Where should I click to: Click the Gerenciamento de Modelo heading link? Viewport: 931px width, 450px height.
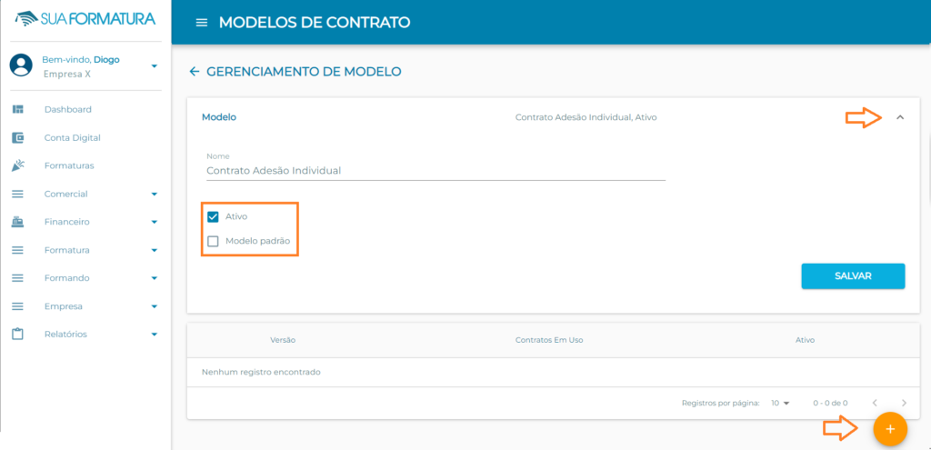[304, 72]
